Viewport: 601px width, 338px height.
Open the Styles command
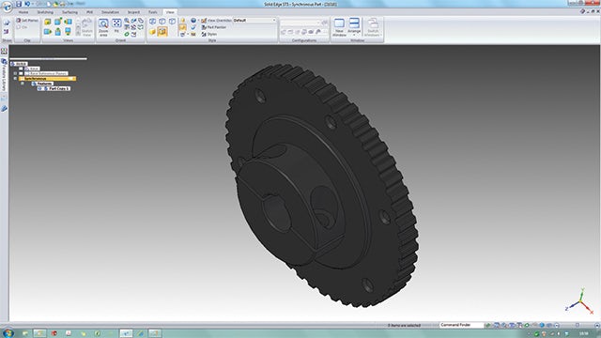point(209,34)
